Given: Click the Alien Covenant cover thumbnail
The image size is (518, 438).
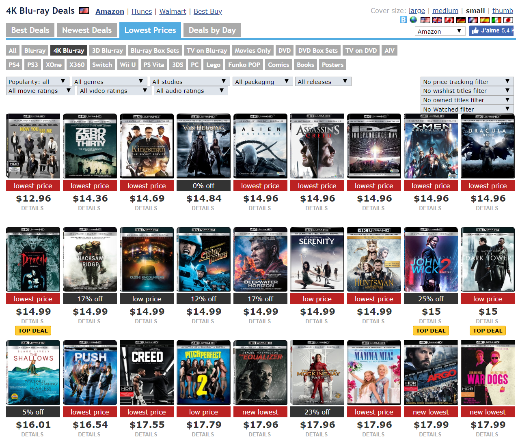Looking at the screenshot, I should pos(261,146).
